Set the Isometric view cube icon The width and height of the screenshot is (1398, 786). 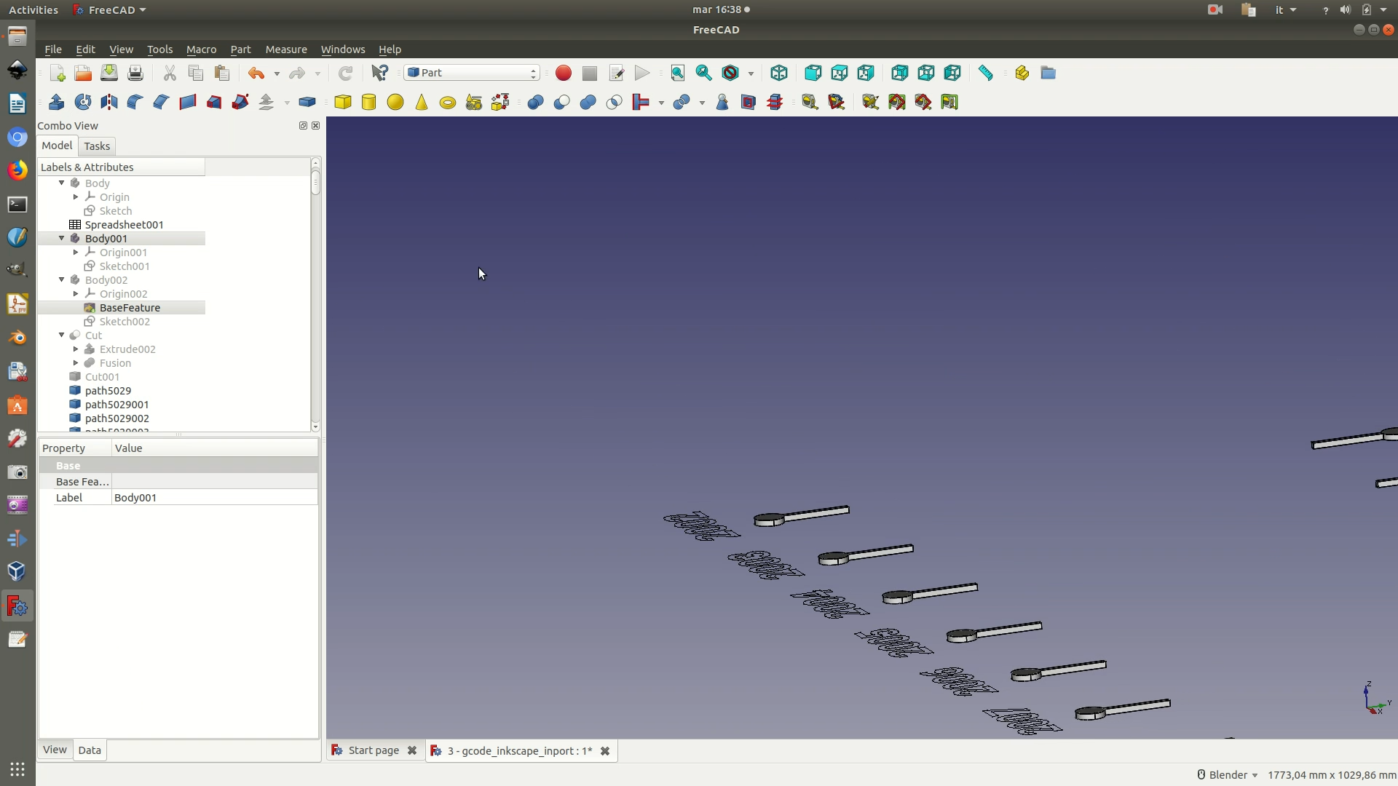pos(779,73)
